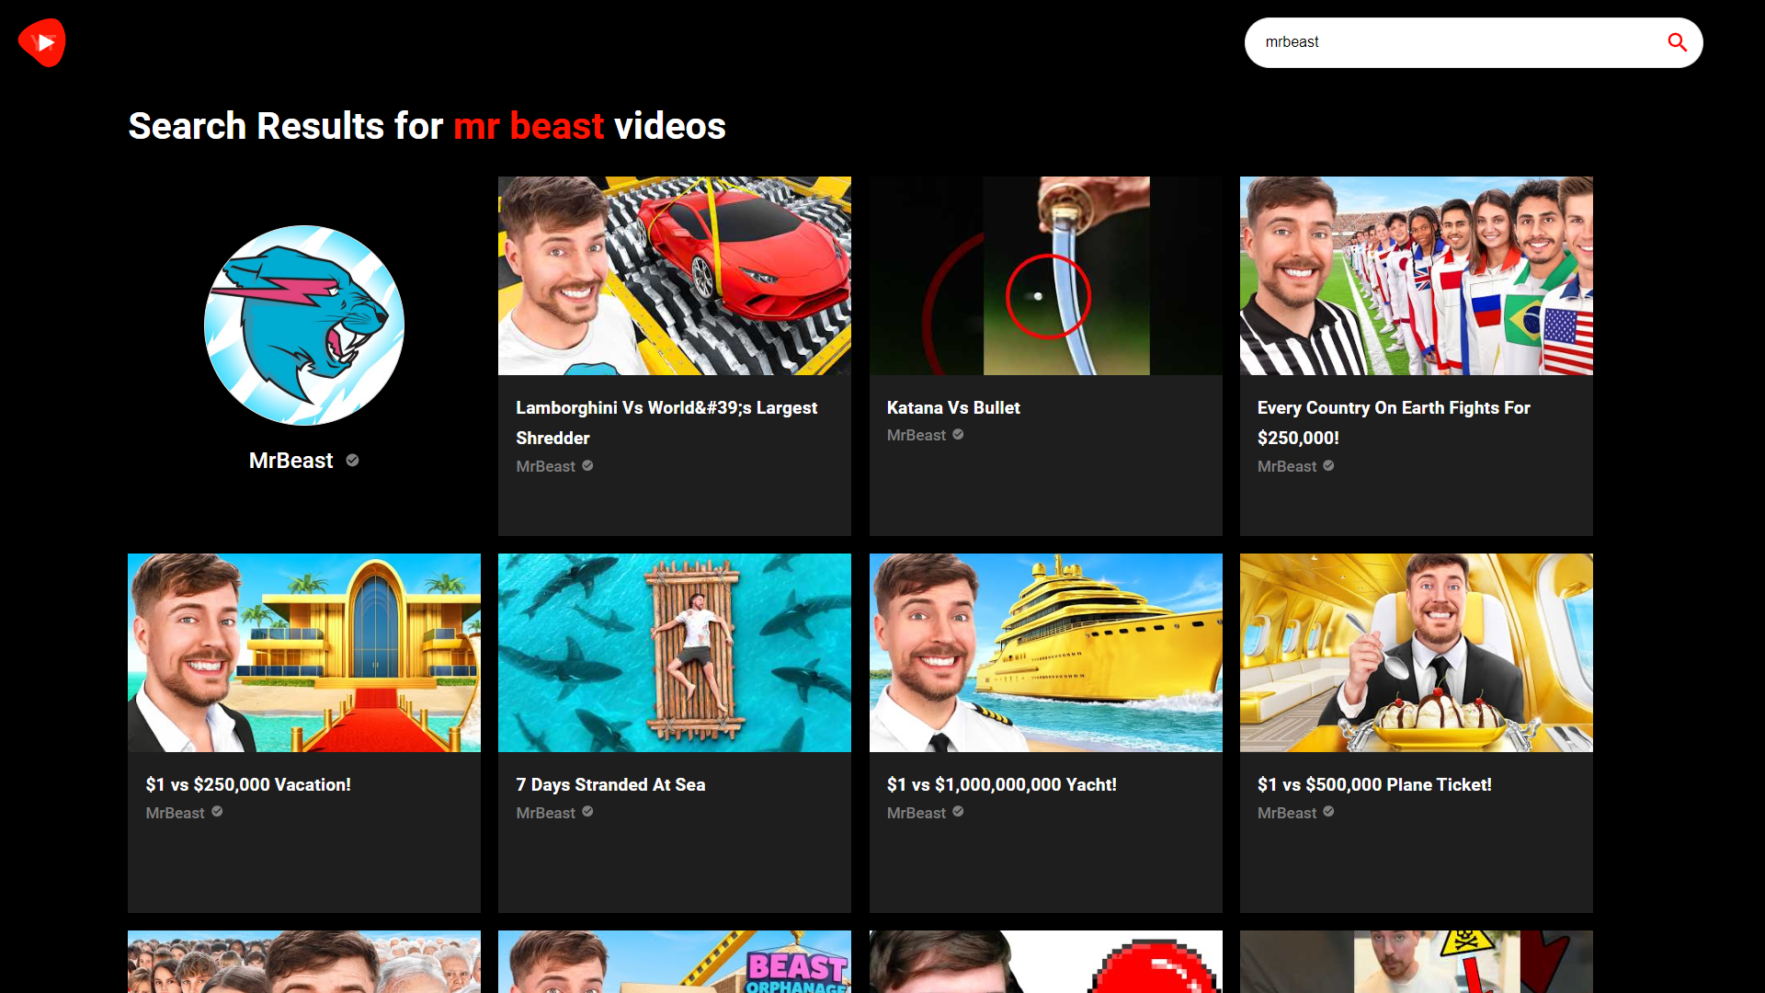Click '$1 vs $500,000 Plane Ticket!' title

point(1373,784)
